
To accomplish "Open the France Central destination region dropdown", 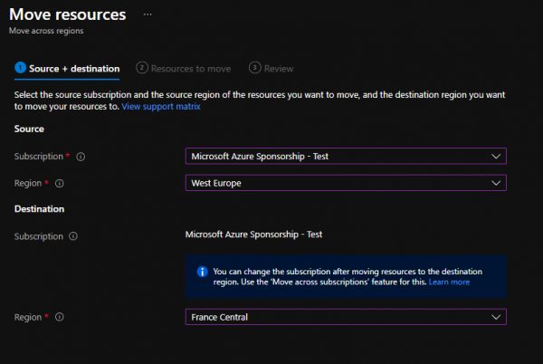I will tap(346, 317).
